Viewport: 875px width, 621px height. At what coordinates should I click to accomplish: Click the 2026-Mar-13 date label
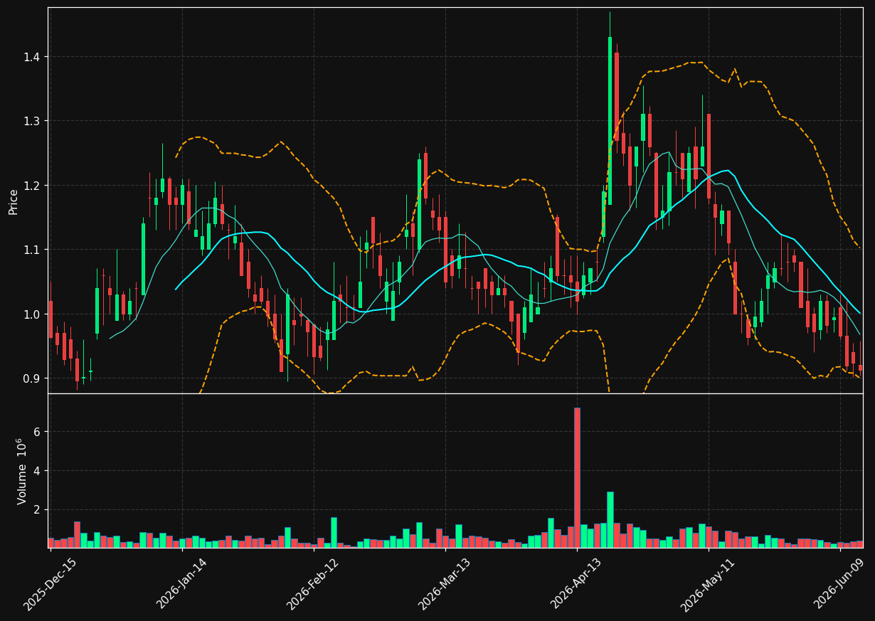tap(444, 584)
